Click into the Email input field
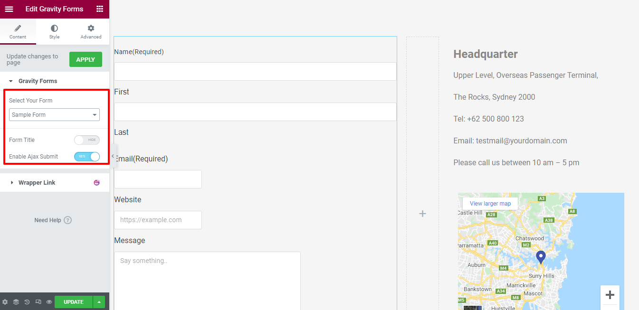The height and width of the screenshot is (310, 639). pyautogui.click(x=158, y=179)
